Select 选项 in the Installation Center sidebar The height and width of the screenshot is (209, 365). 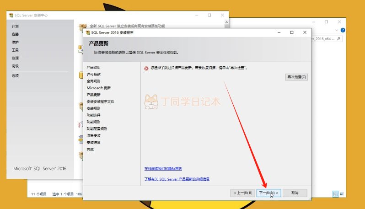coord(15,75)
